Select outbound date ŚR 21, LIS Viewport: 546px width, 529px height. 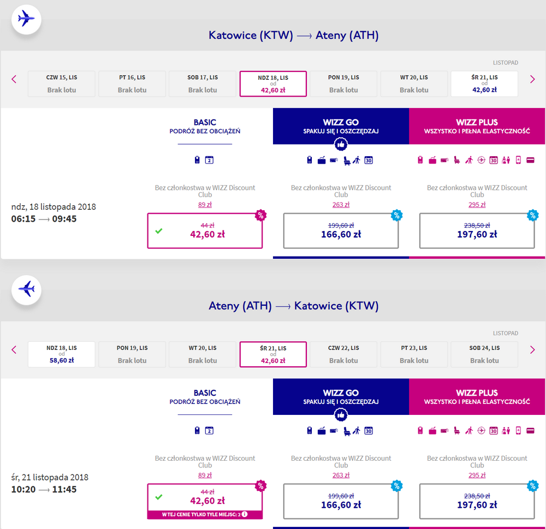(x=484, y=84)
